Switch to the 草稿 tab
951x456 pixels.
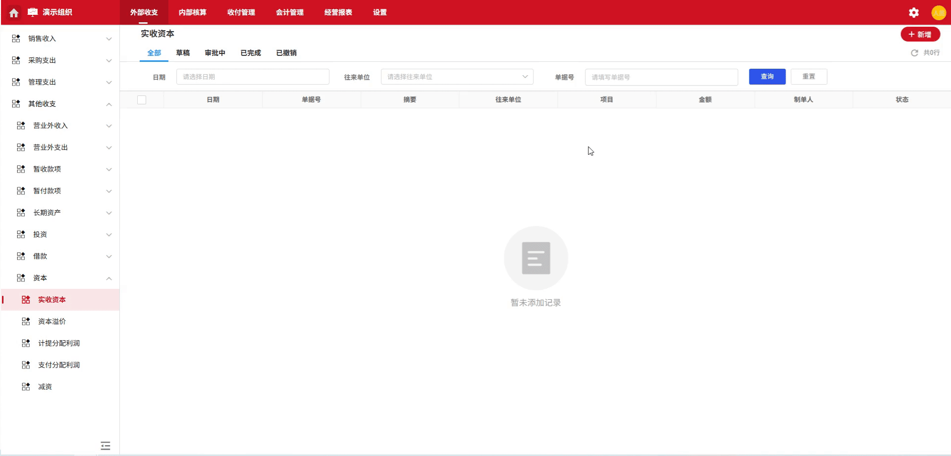tap(184, 52)
